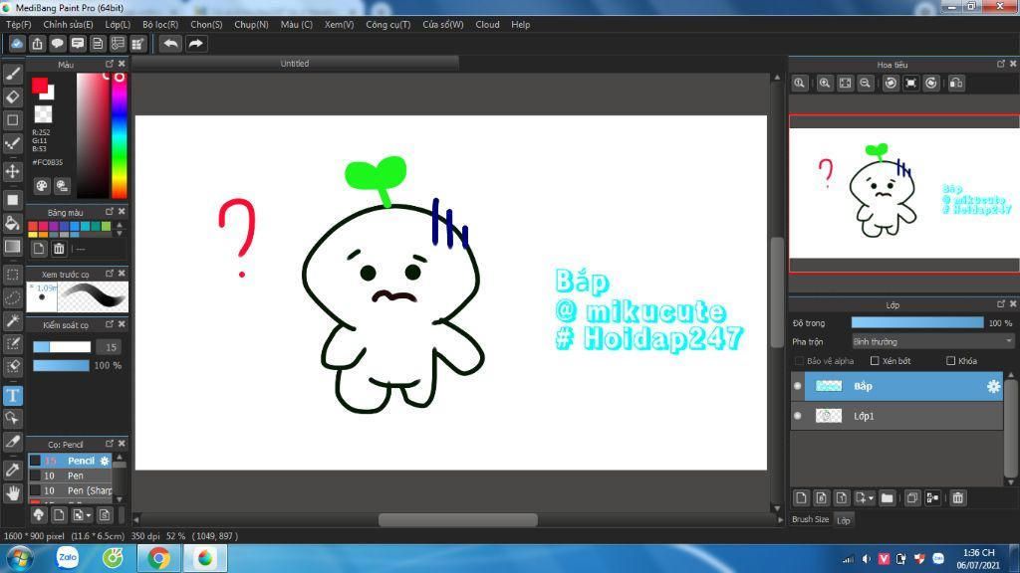Open settings gear on Bắp layer
This screenshot has width=1020, height=573.
(993, 387)
